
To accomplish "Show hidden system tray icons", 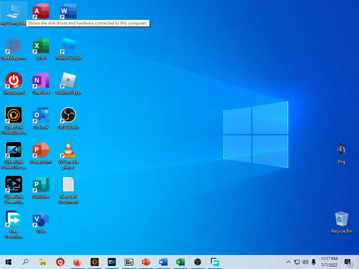I will pos(289,262).
